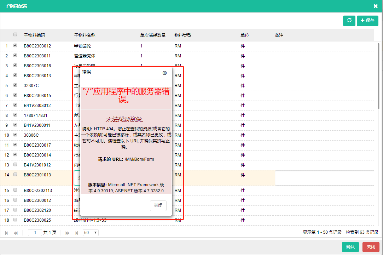The image size is (383, 255).
Task: Click the refresh icon in the toolbar
Action: (x=349, y=21)
